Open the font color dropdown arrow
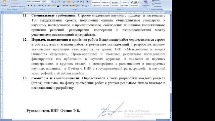The width and height of the screenshot is (215, 121). [x=60, y=6]
